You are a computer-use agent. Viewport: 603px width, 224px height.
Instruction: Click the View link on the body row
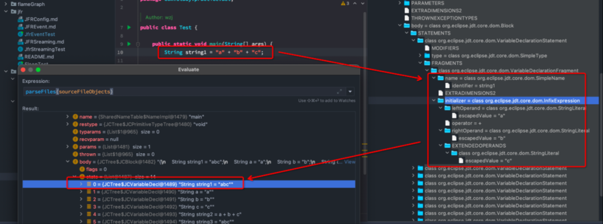click(x=350, y=162)
